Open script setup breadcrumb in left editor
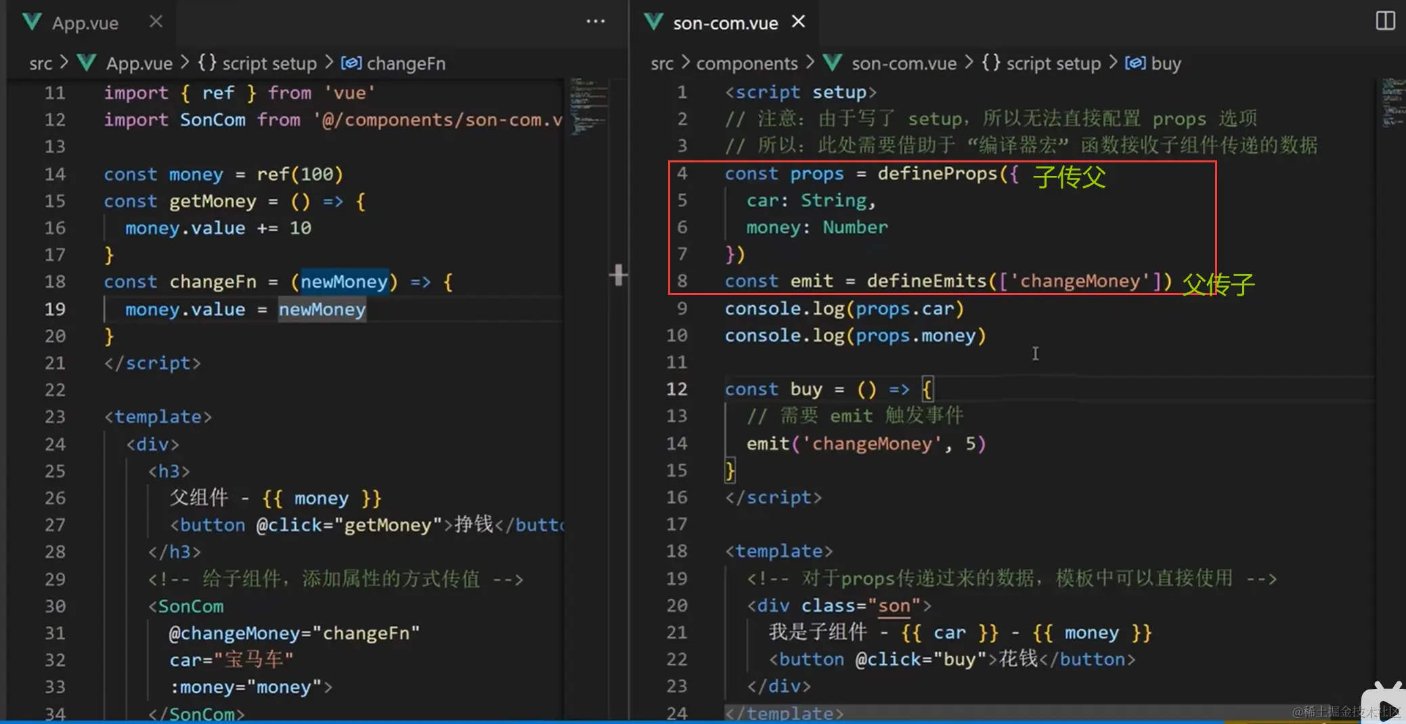 [x=269, y=64]
